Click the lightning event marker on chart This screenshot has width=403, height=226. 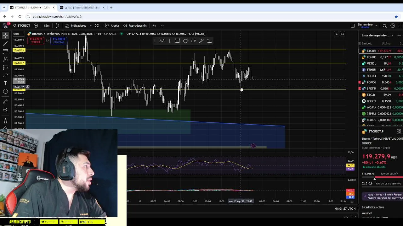coord(253,146)
